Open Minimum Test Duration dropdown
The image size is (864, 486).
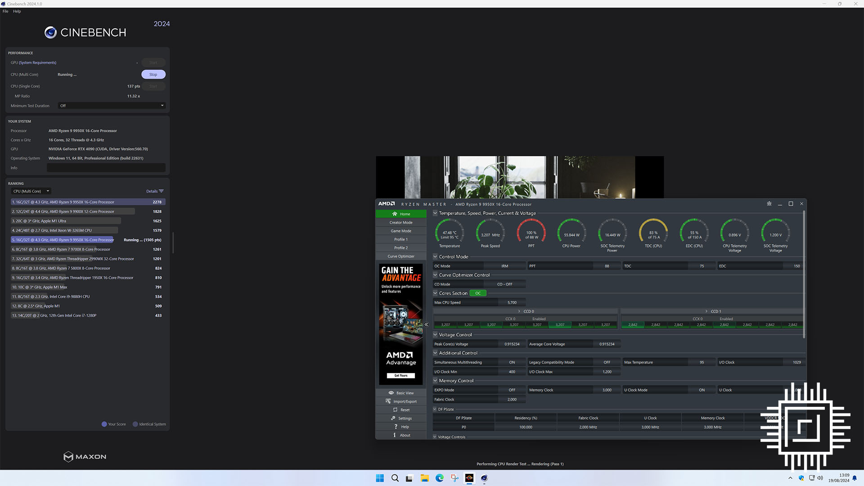(x=112, y=106)
